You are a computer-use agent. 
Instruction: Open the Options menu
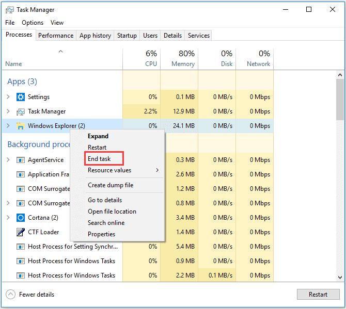click(x=33, y=23)
